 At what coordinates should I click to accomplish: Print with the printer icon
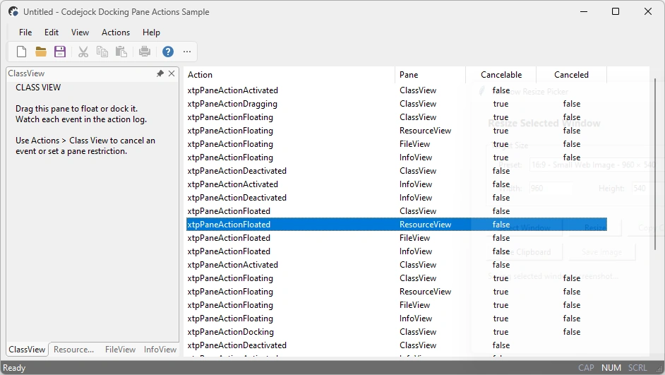coord(145,52)
